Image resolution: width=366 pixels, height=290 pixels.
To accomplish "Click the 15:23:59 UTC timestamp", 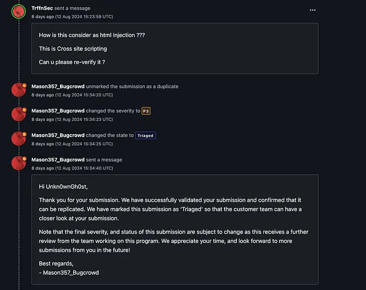I will [72, 17].
